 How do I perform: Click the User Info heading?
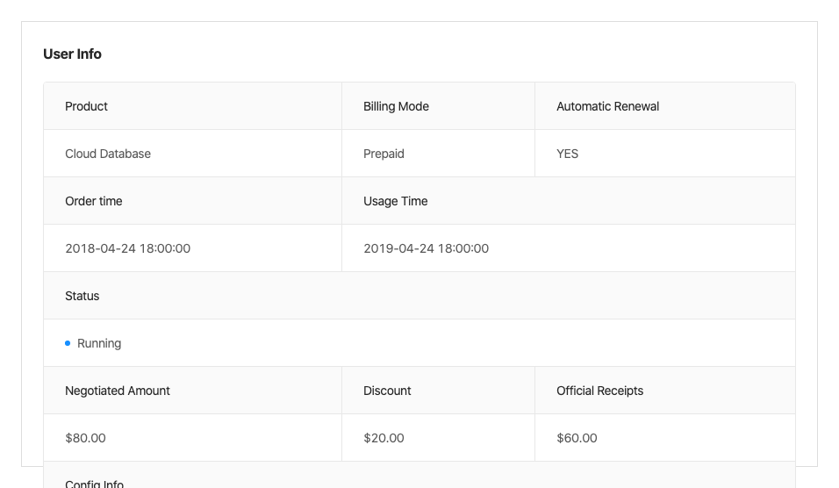(72, 54)
